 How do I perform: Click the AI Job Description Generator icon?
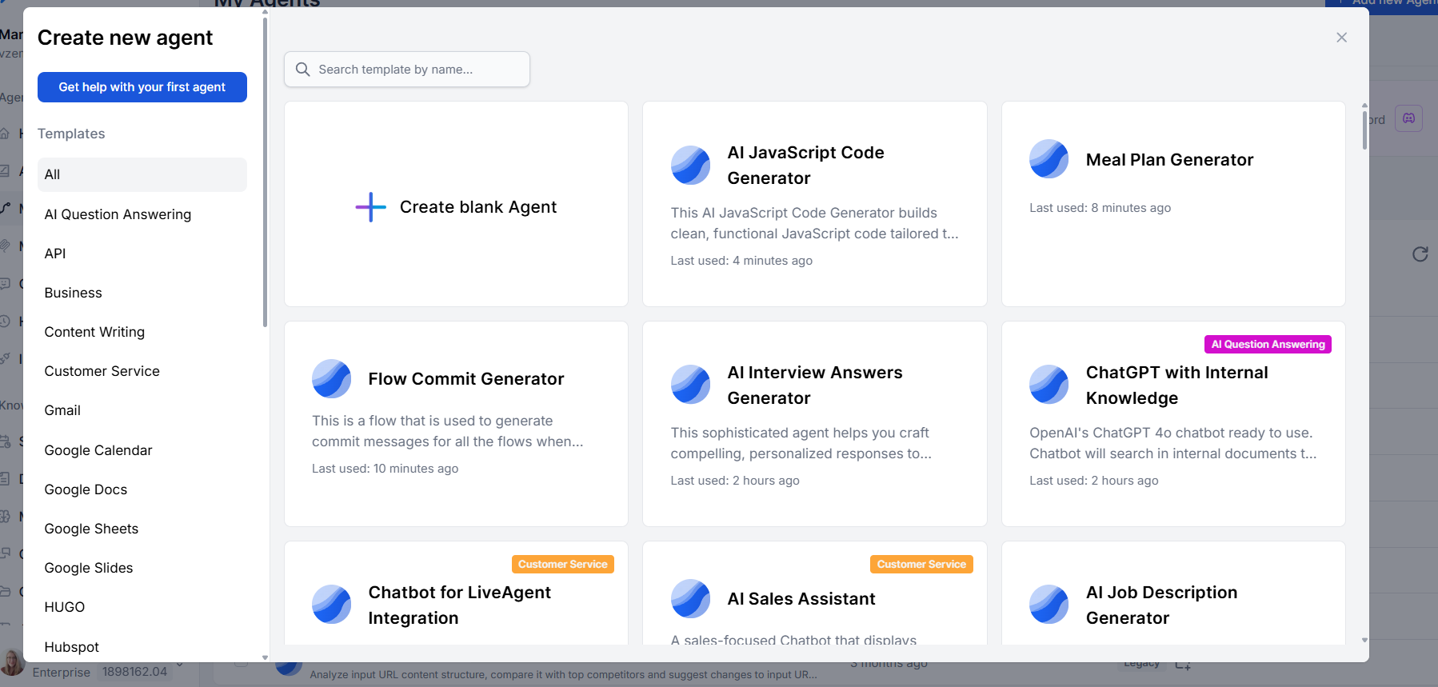(x=1049, y=605)
